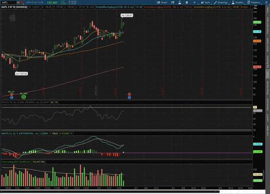Switch to the Live News sidebar tab
The width and height of the screenshot is (270, 194).
[x=267, y=131]
